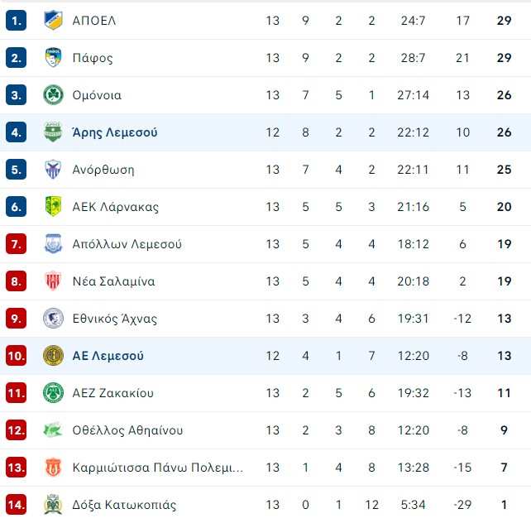Click the Πάφος club logo
The width and height of the screenshot is (531, 523).
[53, 58]
